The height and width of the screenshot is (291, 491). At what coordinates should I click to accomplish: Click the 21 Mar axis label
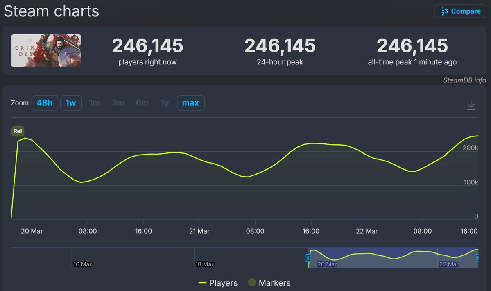click(x=199, y=231)
